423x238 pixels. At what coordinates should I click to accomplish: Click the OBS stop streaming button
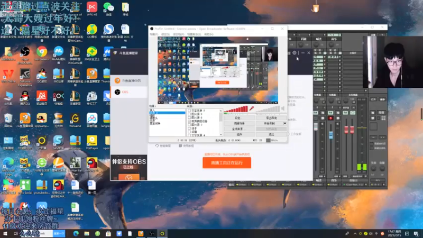tap(271, 118)
